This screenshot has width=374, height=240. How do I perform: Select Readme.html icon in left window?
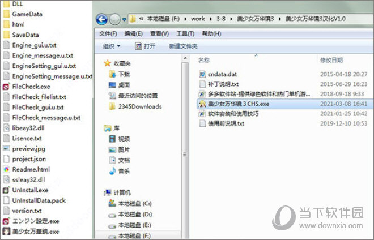tap(6, 169)
